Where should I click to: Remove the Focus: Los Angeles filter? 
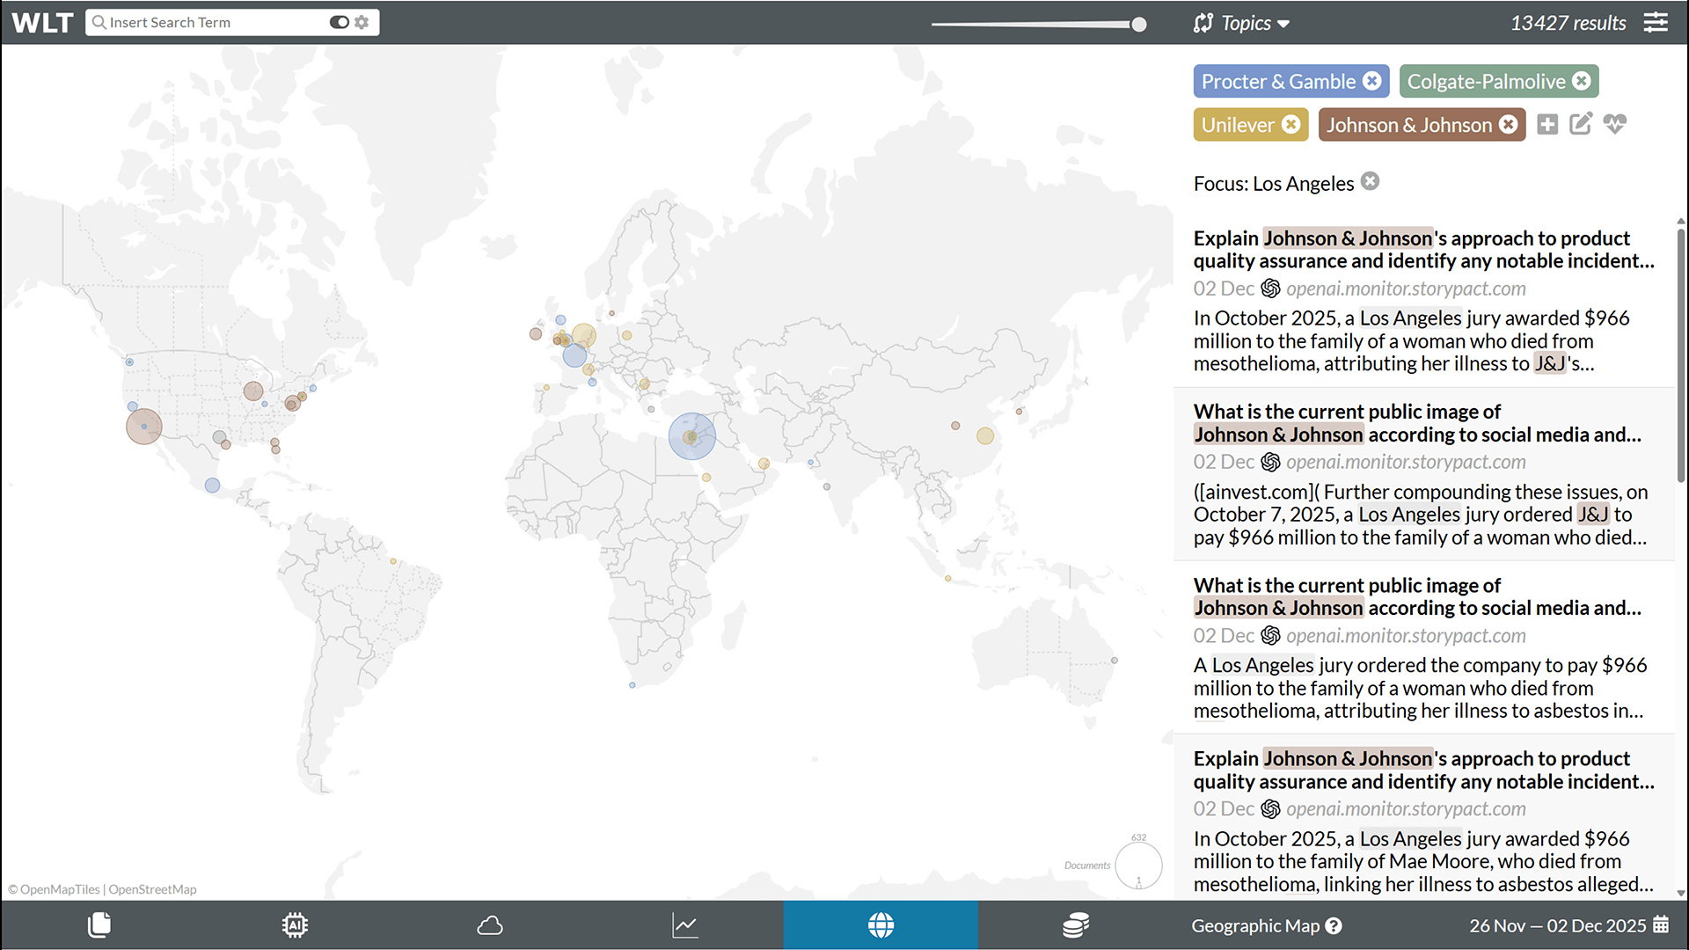pos(1371,181)
